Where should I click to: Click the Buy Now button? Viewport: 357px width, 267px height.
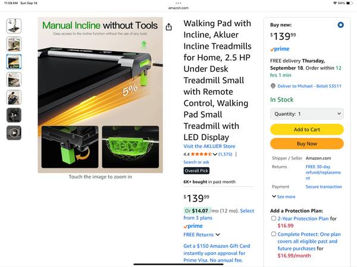tap(306, 144)
